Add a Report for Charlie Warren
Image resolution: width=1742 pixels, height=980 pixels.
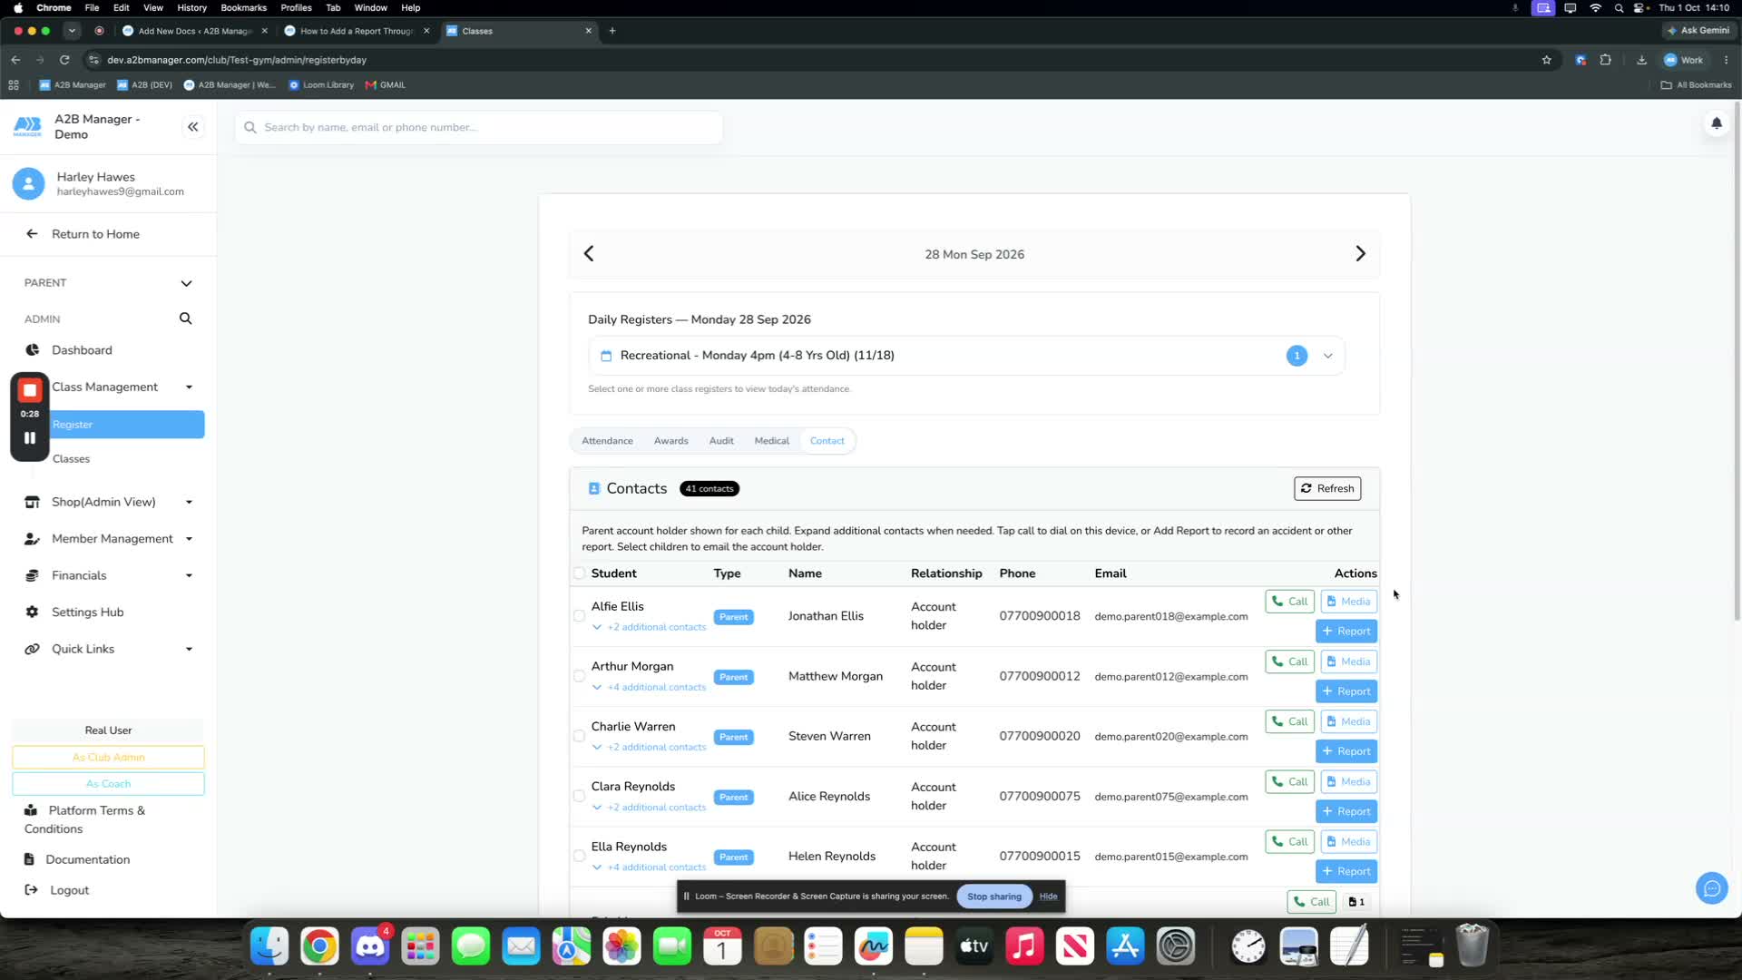(1346, 751)
